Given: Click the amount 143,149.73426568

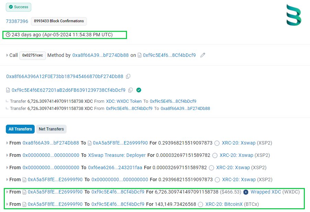Looking at the screenshot, I should coord(175,204).
